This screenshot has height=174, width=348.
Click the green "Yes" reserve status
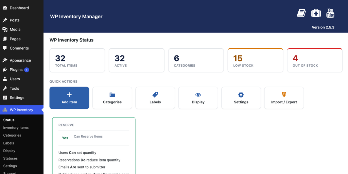pyautogui.click(x=65, y=138)
